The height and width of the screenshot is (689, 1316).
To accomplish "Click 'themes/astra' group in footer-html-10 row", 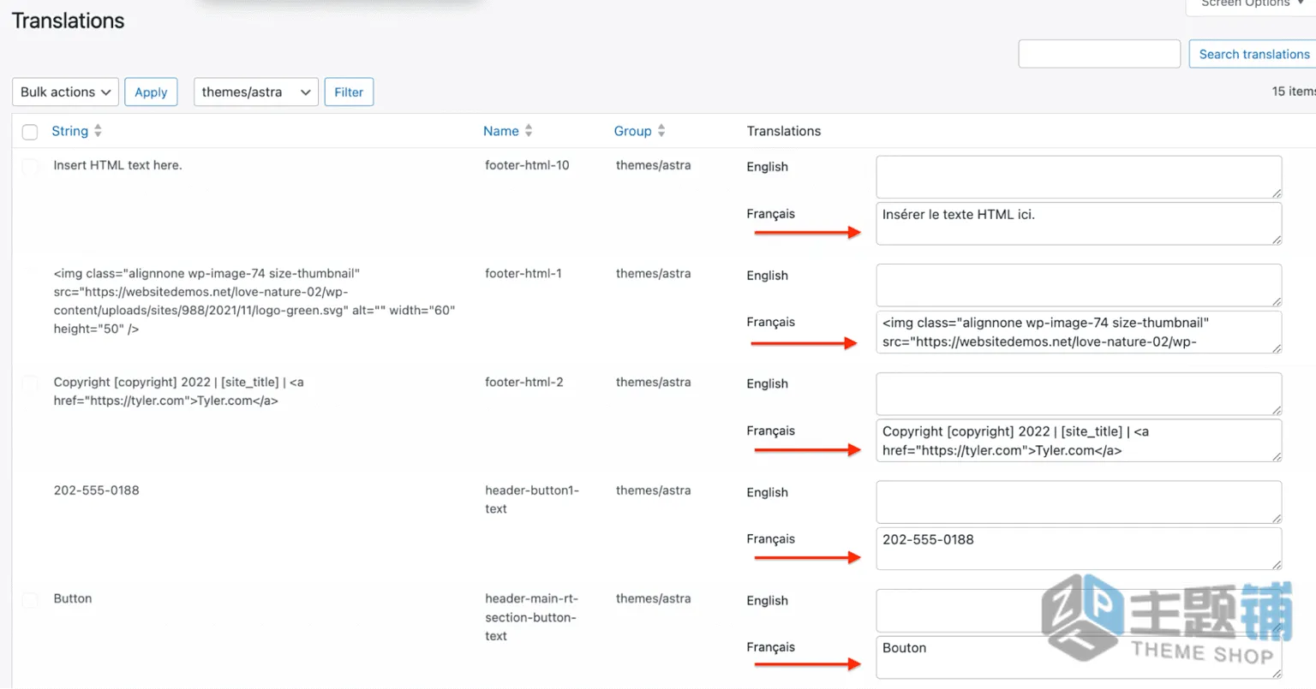I will (653, 165).
